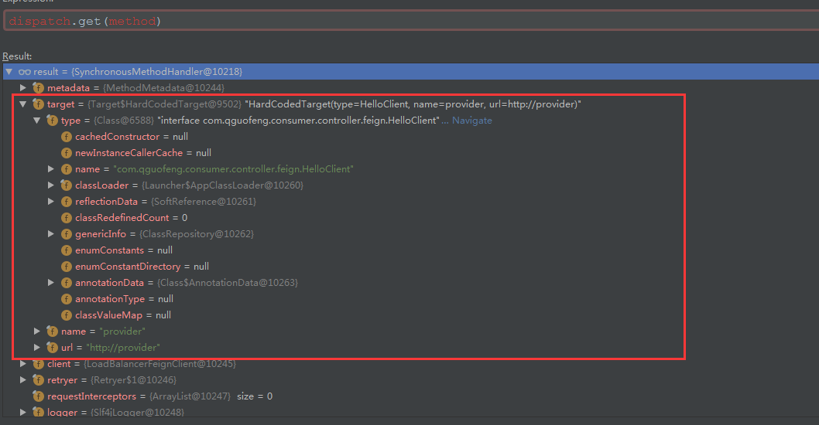
Task: Expand the name = "provider" node arrow
Action: click(x=37, y=331)
